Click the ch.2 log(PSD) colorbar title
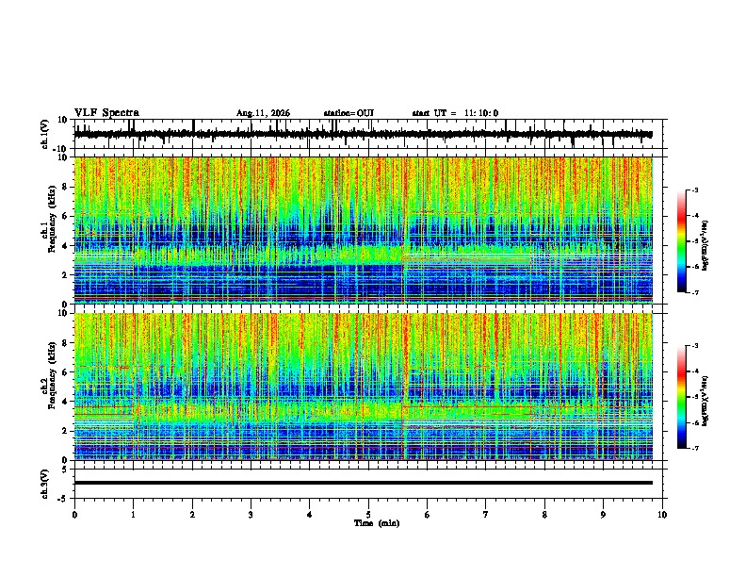Screen dimensions: 746x577 point(705,402)
